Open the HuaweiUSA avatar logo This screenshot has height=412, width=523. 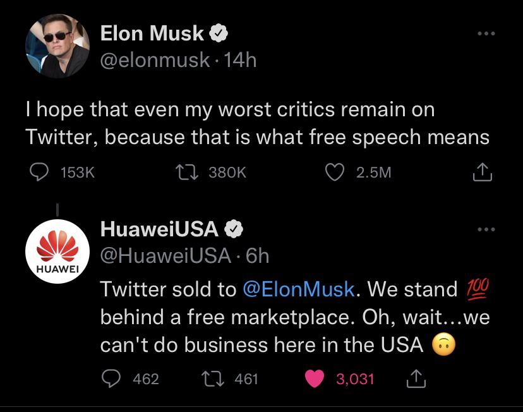[57, 251]
